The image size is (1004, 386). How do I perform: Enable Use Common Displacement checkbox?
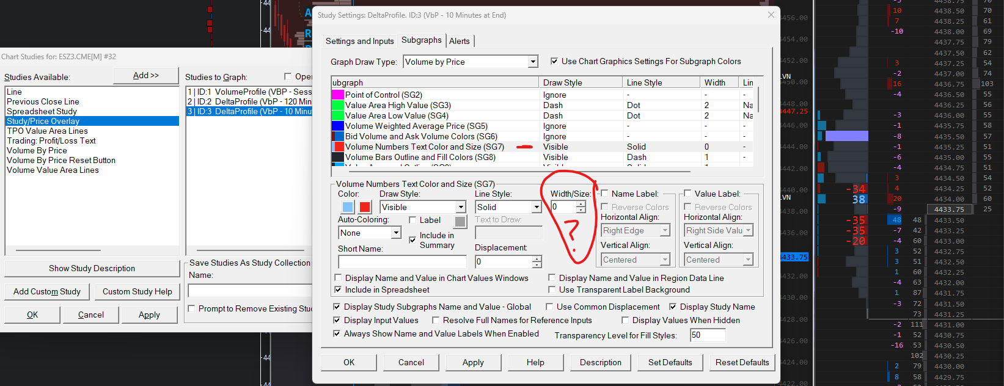point(549,307)
